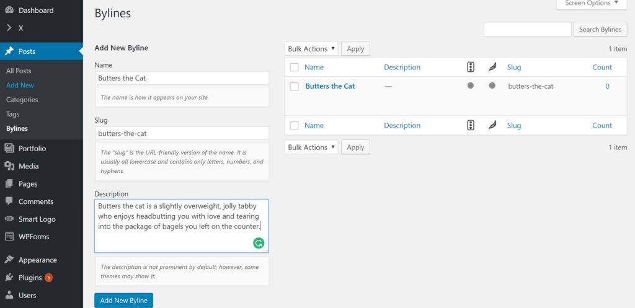Click into the Slug input field
635x308 pixels.
coord(182,133)
